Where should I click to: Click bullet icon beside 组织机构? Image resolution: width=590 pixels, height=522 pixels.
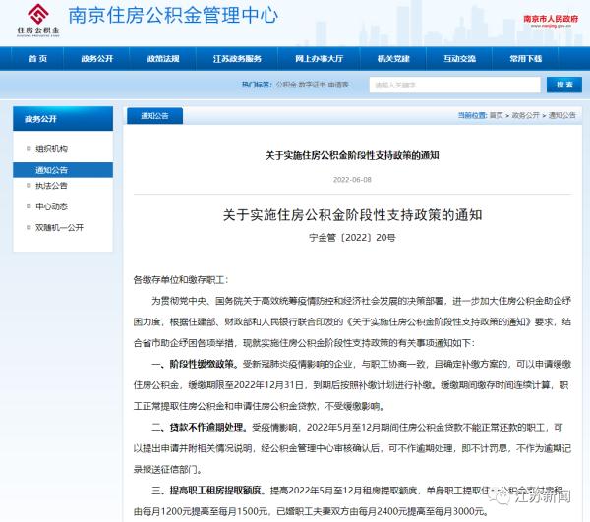28,149
